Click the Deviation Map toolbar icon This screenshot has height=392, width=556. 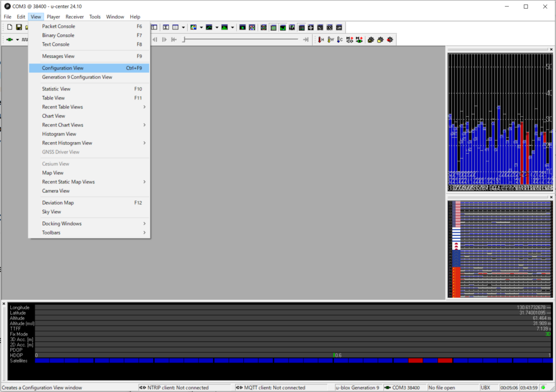point(243,27)
